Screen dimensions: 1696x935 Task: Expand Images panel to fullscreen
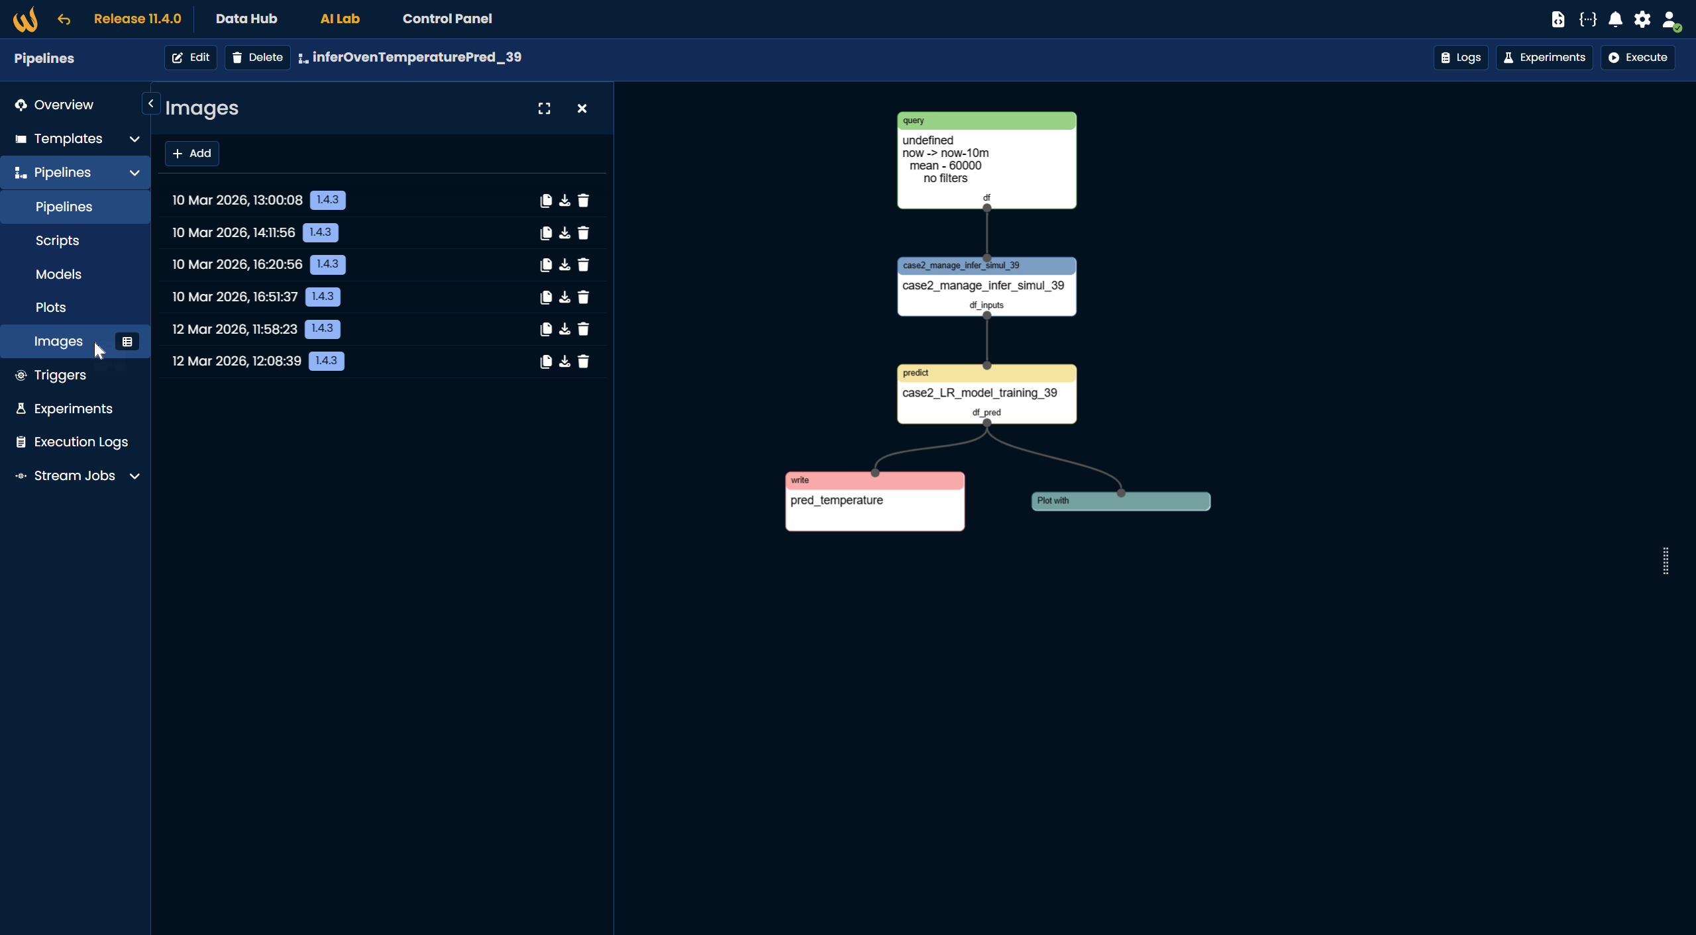tap(544, 109)
